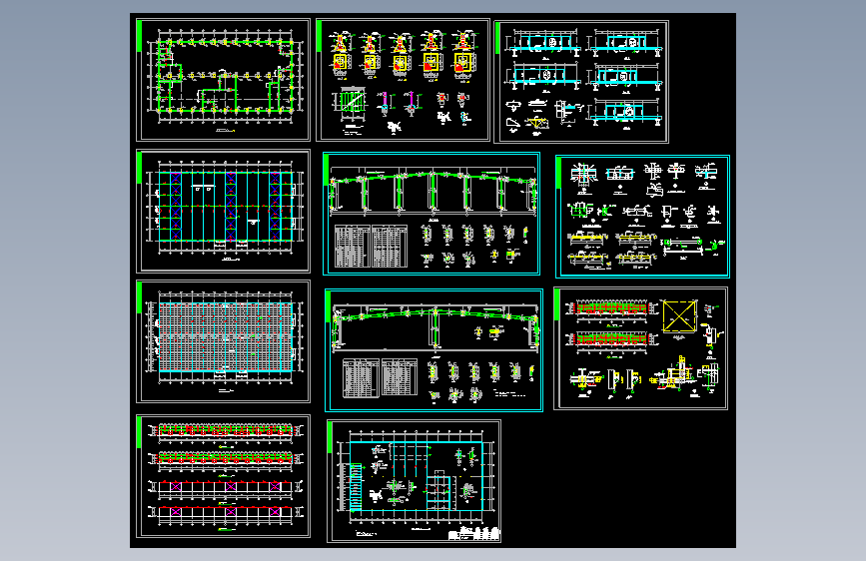Select the multi-column portal frame elevation sheet
The width and height of the screenshot is (866, 561).
click(x=432, y=214)
